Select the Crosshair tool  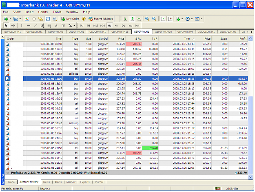pyautogui.click(x=13, y=26)
